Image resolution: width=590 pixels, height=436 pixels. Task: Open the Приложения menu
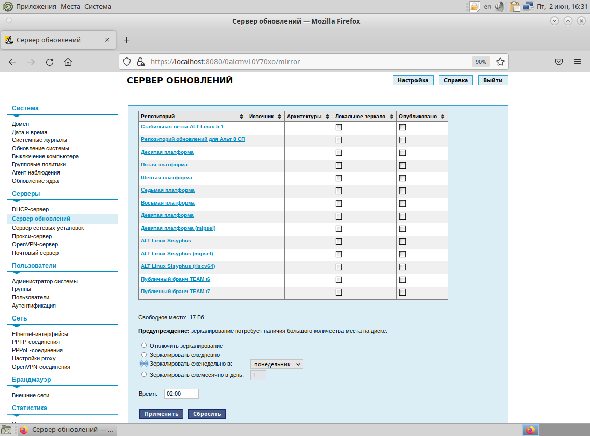(36, 6)
